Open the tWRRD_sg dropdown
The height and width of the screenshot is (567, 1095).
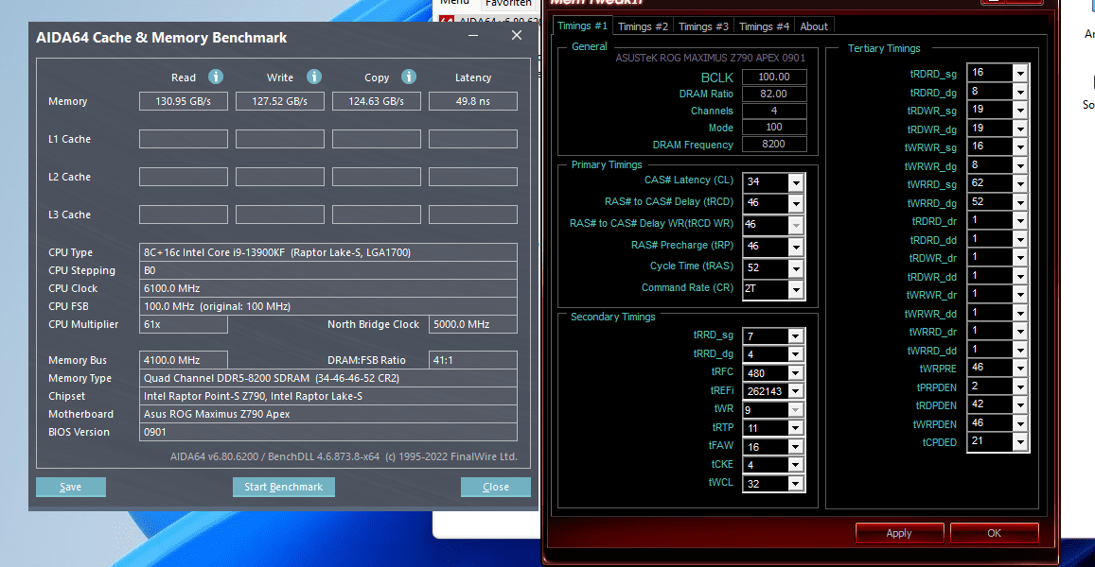[1020, 183]
